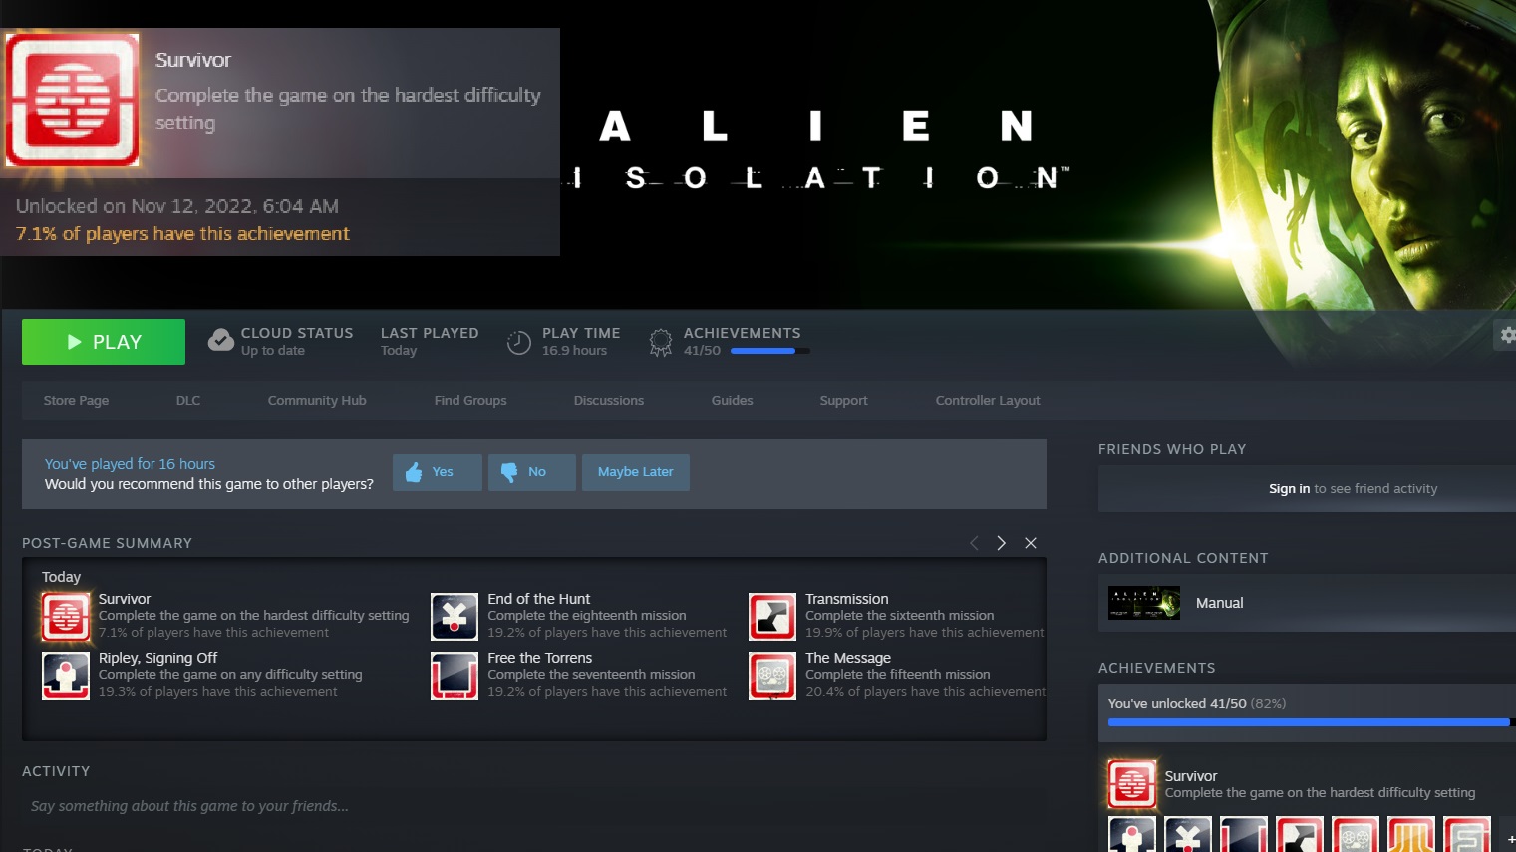Click the Cloud Status checkmark cloud icon
The image size is (1516, 852).
pyautogui.click(x=221, y=341)
